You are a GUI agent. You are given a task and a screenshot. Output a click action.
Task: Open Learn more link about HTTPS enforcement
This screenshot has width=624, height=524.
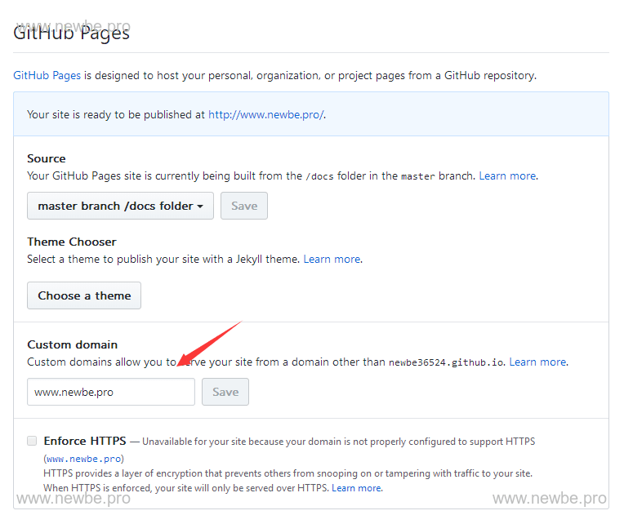(x=356, y=488)
